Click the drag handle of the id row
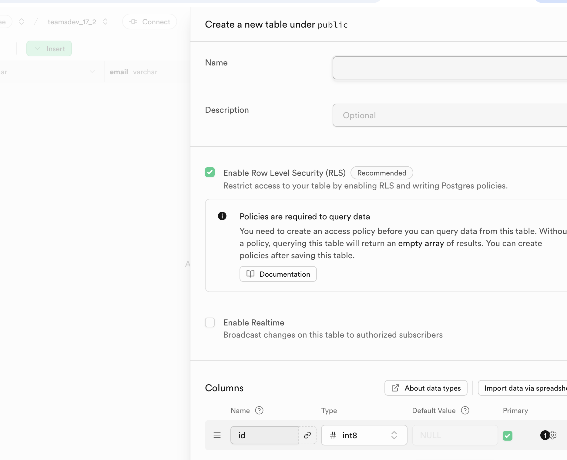The image size is (567, 460). 217,435
